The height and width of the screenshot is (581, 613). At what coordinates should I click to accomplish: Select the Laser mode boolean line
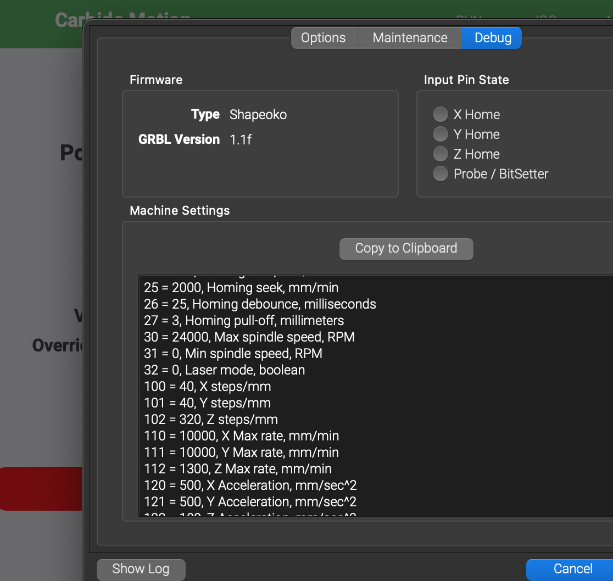(x=224, y=370)
